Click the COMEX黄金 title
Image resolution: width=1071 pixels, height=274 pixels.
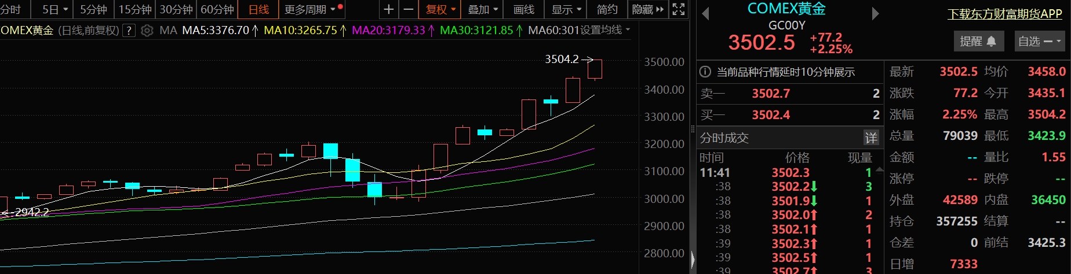786,9
